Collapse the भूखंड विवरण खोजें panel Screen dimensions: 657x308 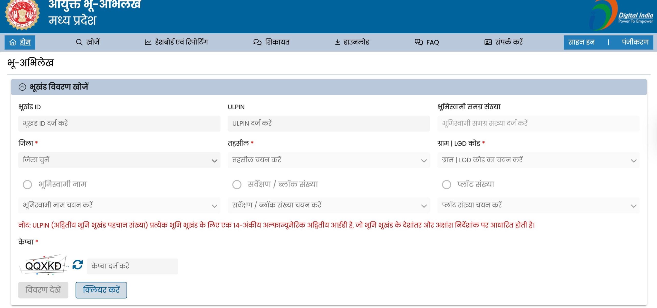(x=22, y=87)
